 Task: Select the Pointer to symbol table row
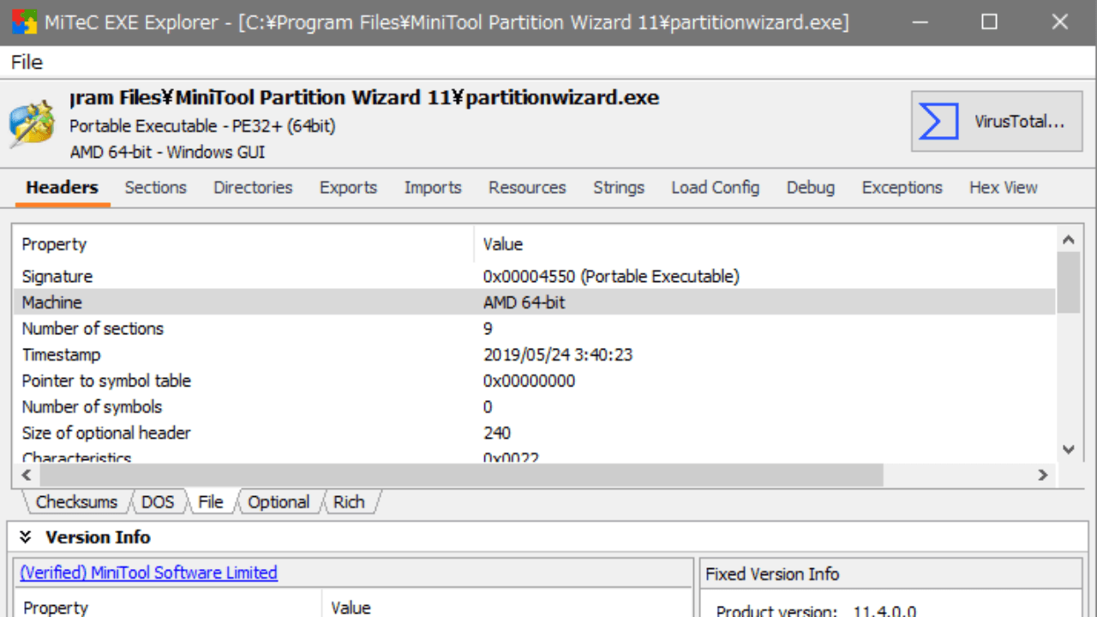pyautogui.click(x=535, y=381)
